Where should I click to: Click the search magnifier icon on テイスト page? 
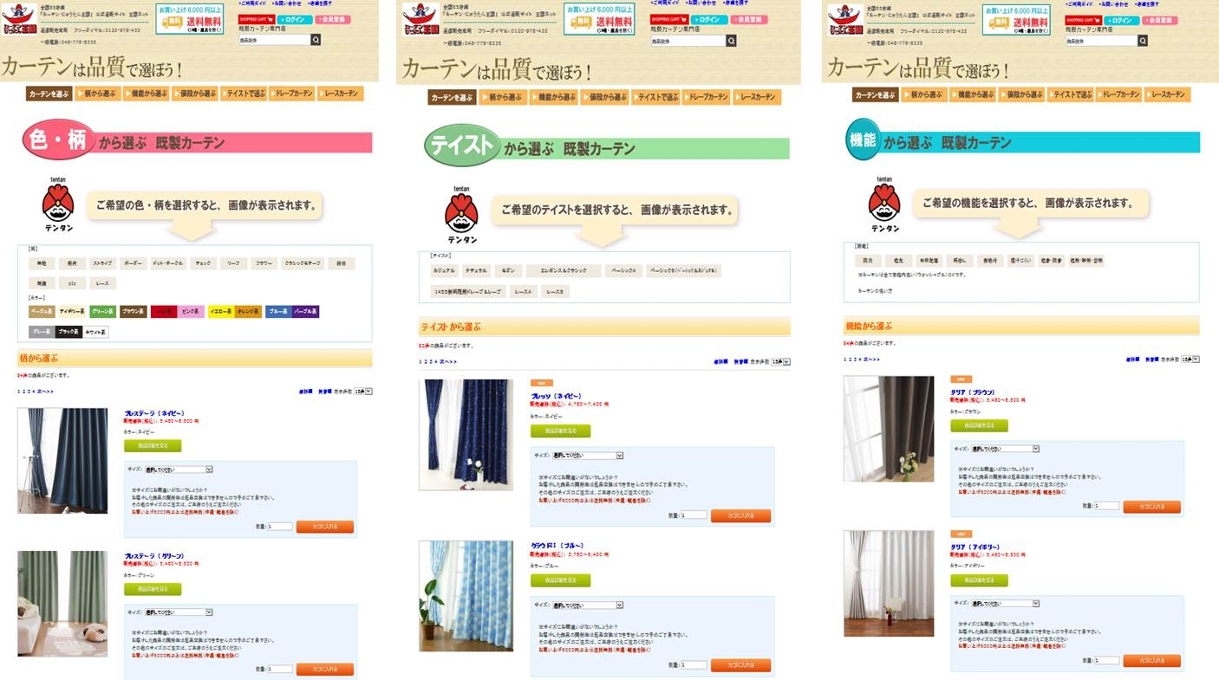tap(733, 41)
